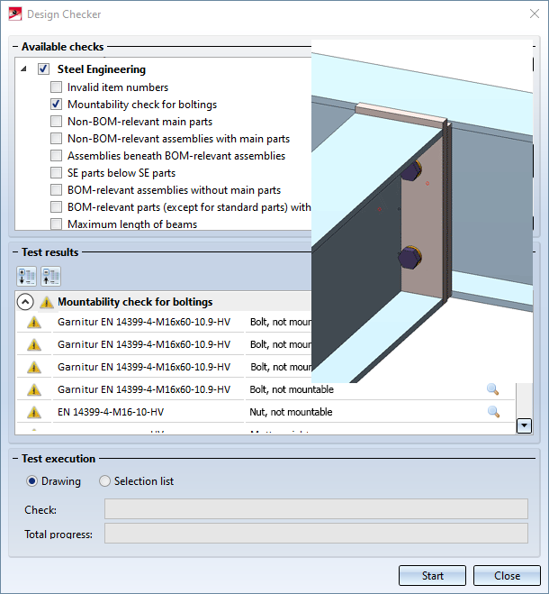The width and height of the screenshot is (549, 594).
Task: Click lower bolt head in 3D preview
Action: point(409,257)
